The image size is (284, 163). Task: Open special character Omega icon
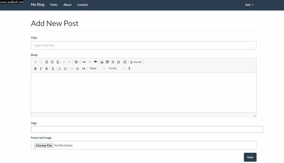pos(119,62)
